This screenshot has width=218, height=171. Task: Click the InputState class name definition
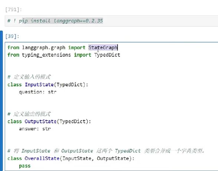pyautogui.click(x=39, y=84)
